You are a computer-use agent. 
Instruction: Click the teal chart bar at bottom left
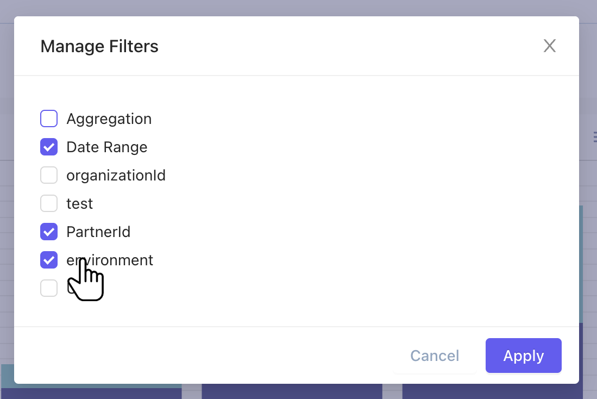tap(8, 375)
